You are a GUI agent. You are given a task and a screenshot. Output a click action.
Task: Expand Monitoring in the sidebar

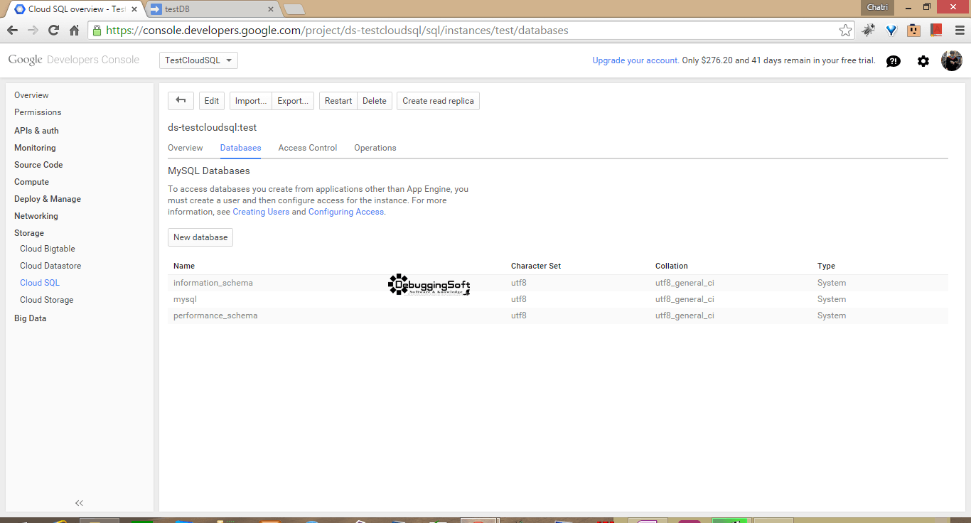click(35, 148)
